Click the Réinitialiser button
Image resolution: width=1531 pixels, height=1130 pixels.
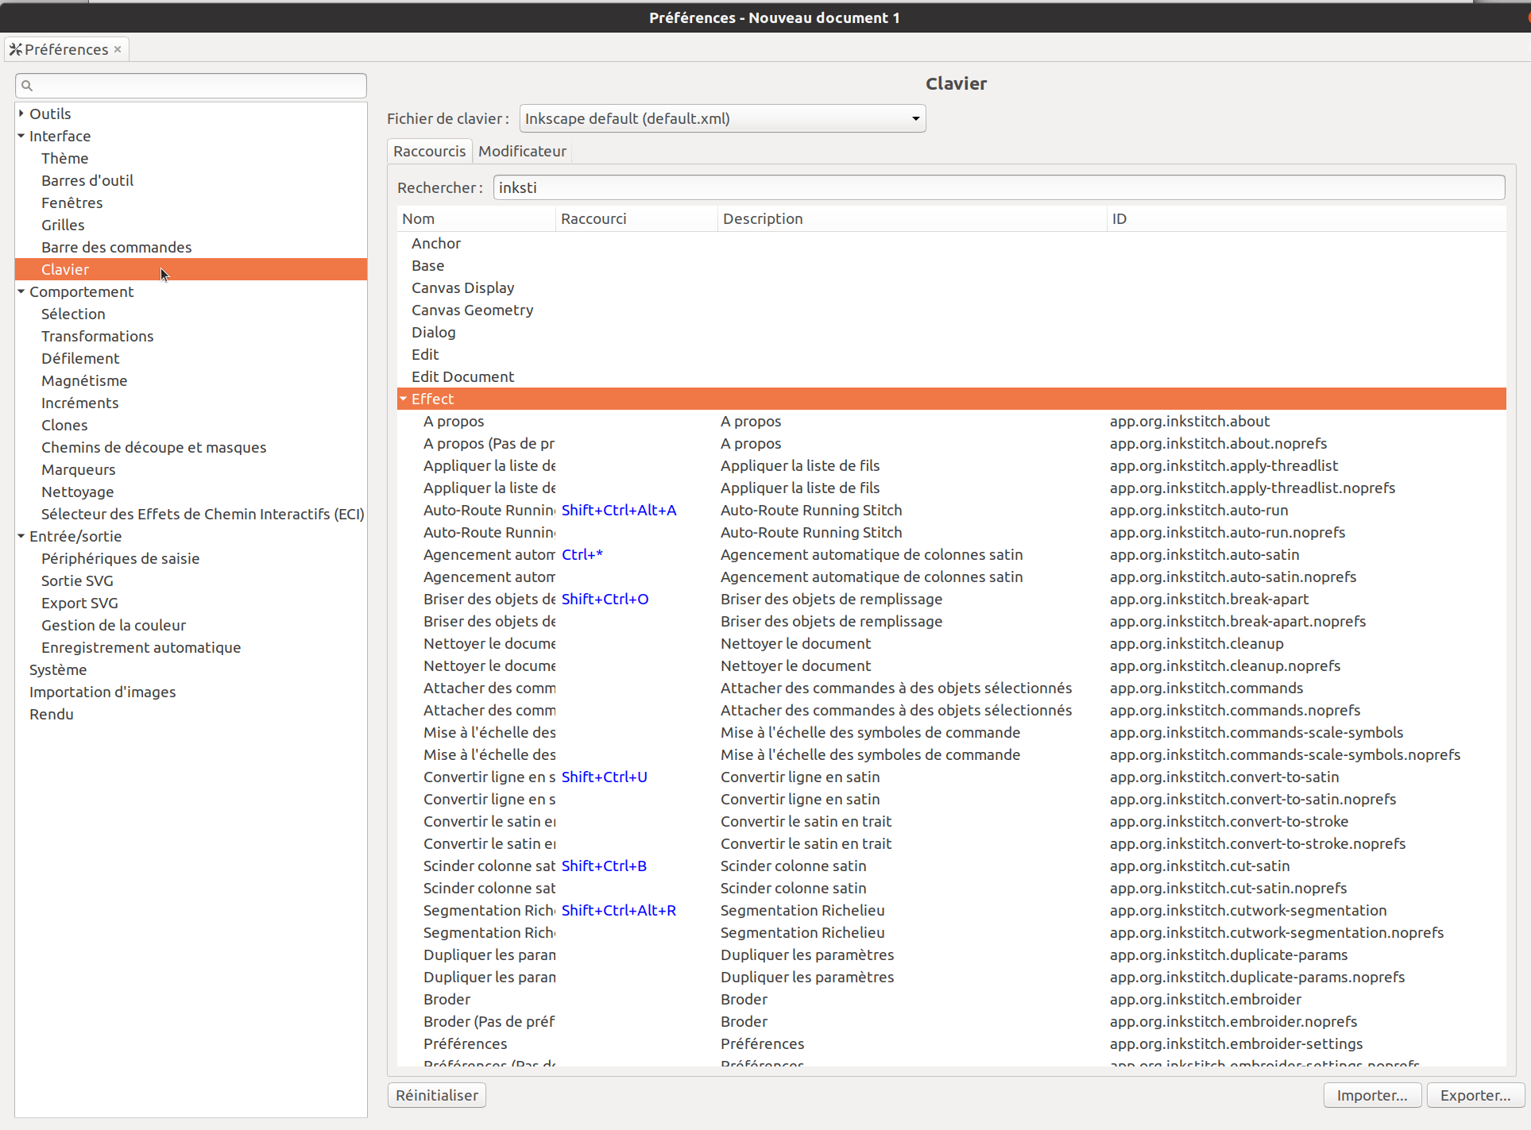[x=437, y=1095]
